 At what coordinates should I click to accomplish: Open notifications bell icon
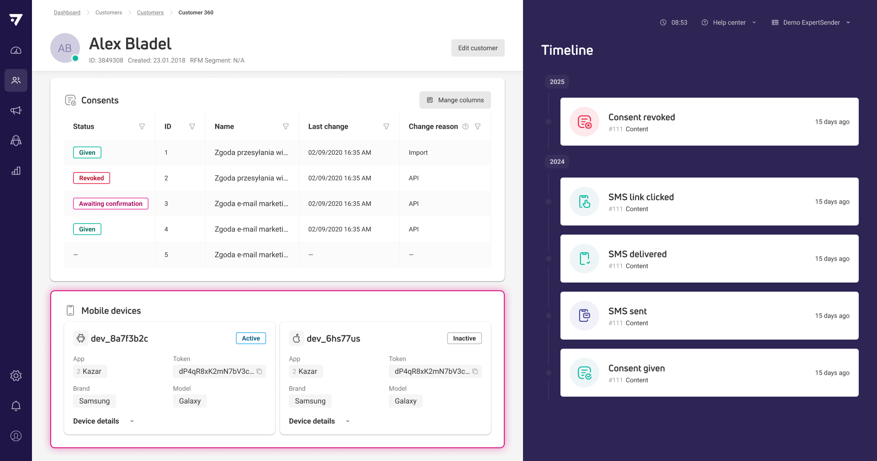click(x=16, y=406)
